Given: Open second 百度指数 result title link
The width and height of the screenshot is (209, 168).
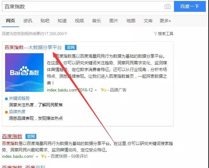Looking at the screenshot, I should coord(12,136).
